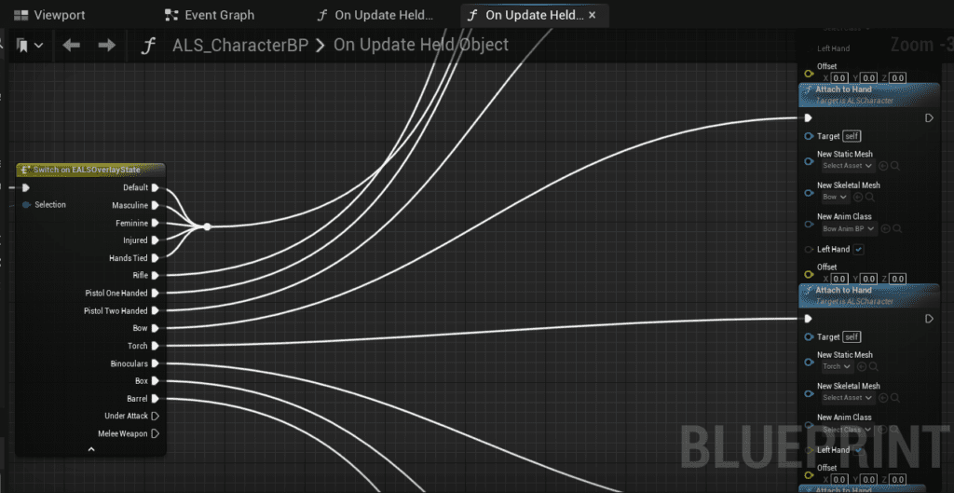Open the Torch static mesh dropdown

[x=837, y=366]
